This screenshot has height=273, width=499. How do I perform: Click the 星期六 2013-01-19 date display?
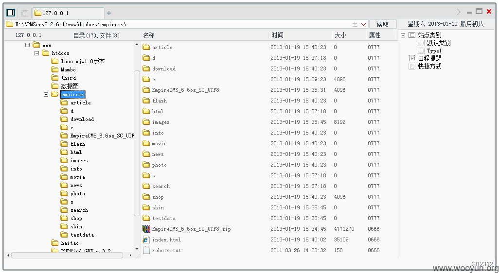pos(446,24)
